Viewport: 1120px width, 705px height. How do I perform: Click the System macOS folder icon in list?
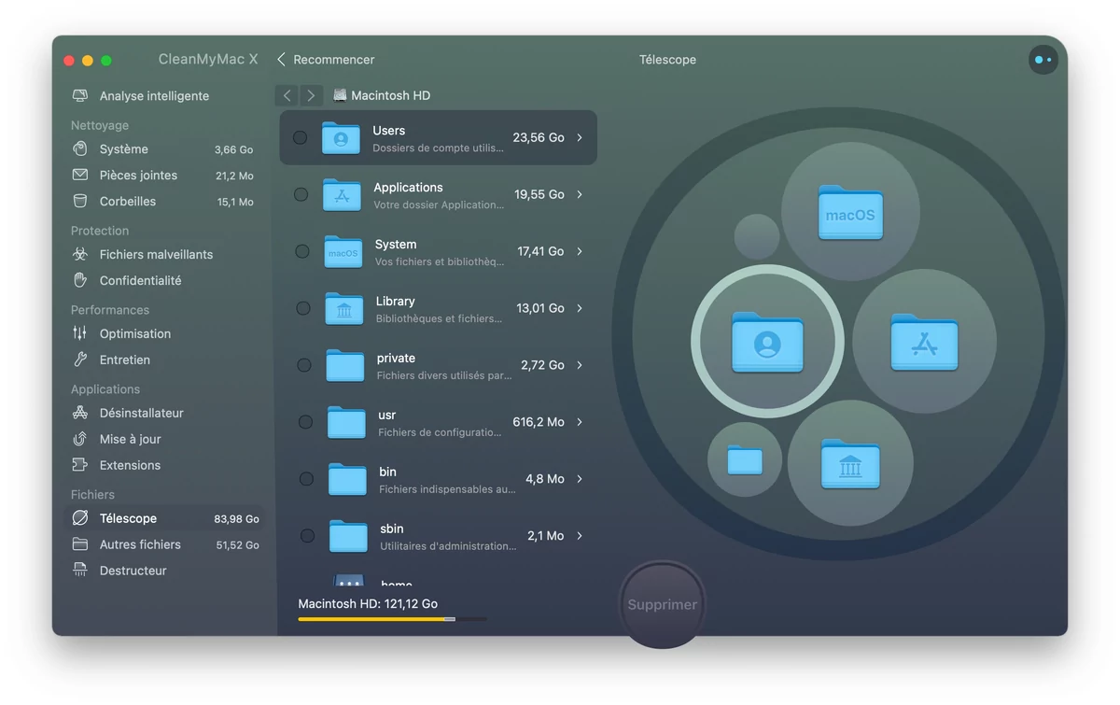[x=343, y=252]
